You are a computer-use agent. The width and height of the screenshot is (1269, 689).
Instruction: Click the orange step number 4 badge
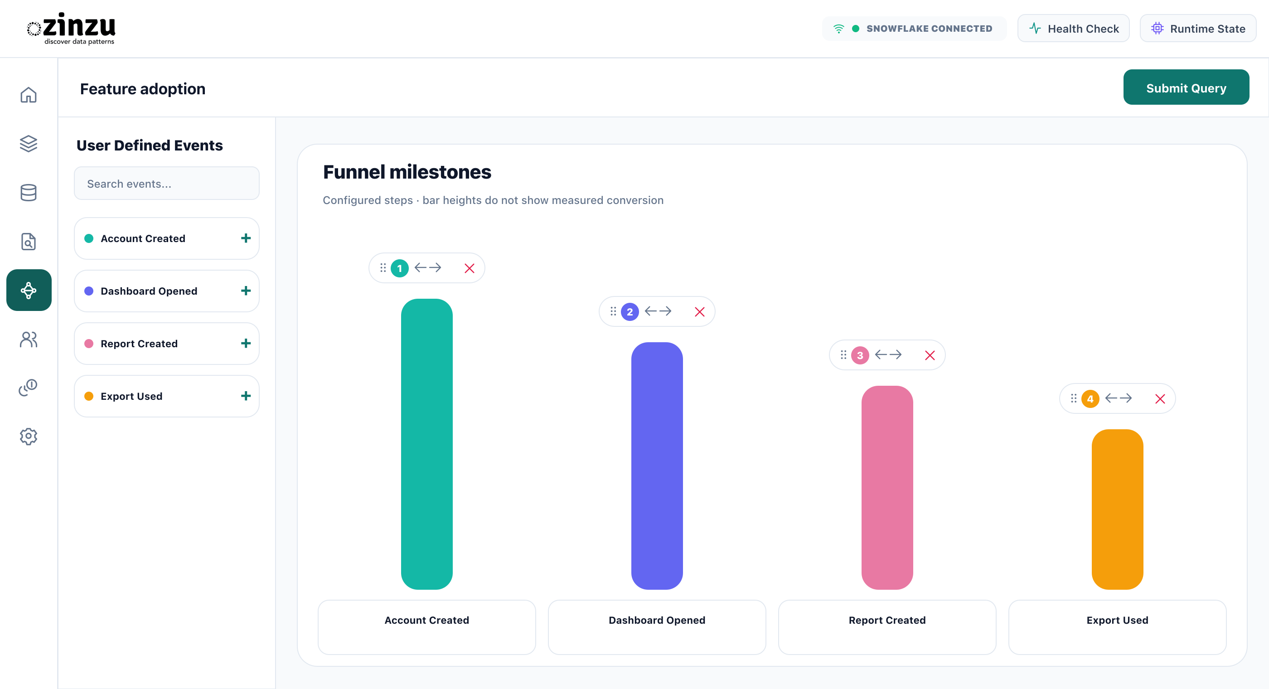tap(1090, 399)
